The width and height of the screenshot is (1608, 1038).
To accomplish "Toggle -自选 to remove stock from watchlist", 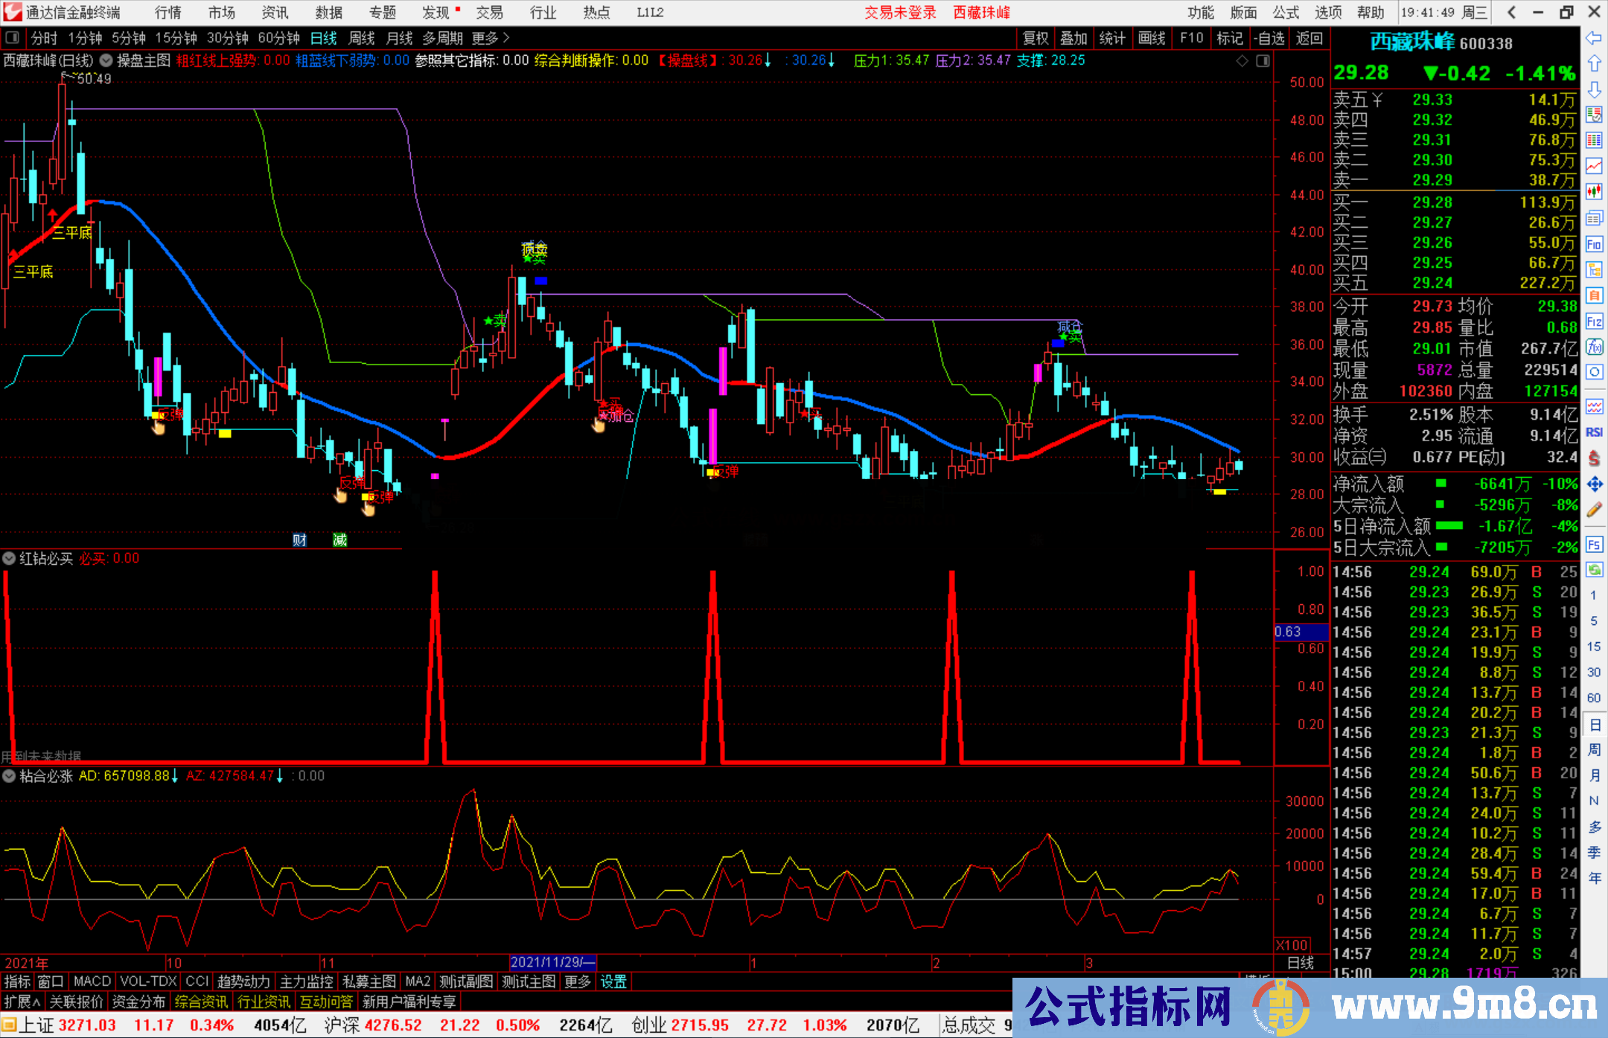I will coord(1269,38).
